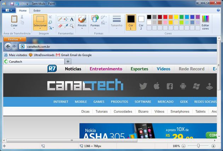The height and width of the screenshot is (151, 223).
Task: Expand the rotate/flip dropdown arrow
Action: click(53, 28)
